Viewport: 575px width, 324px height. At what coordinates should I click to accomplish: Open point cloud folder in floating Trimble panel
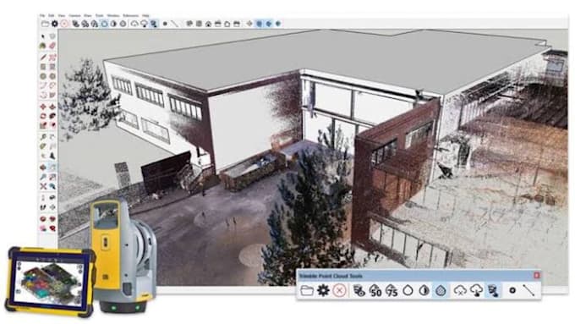click(x=307, y=291)
